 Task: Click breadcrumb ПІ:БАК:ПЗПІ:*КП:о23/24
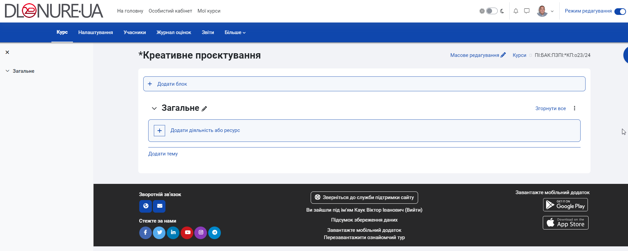click(562, 55)
